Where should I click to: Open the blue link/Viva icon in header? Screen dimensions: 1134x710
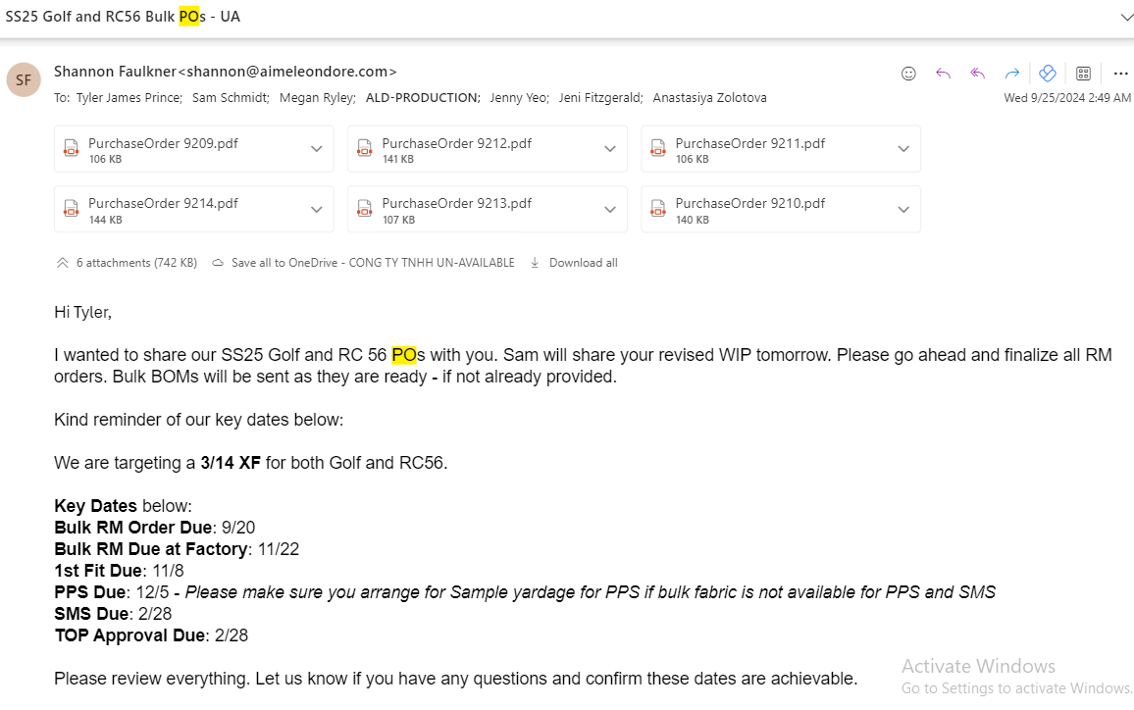point(1048,73)
